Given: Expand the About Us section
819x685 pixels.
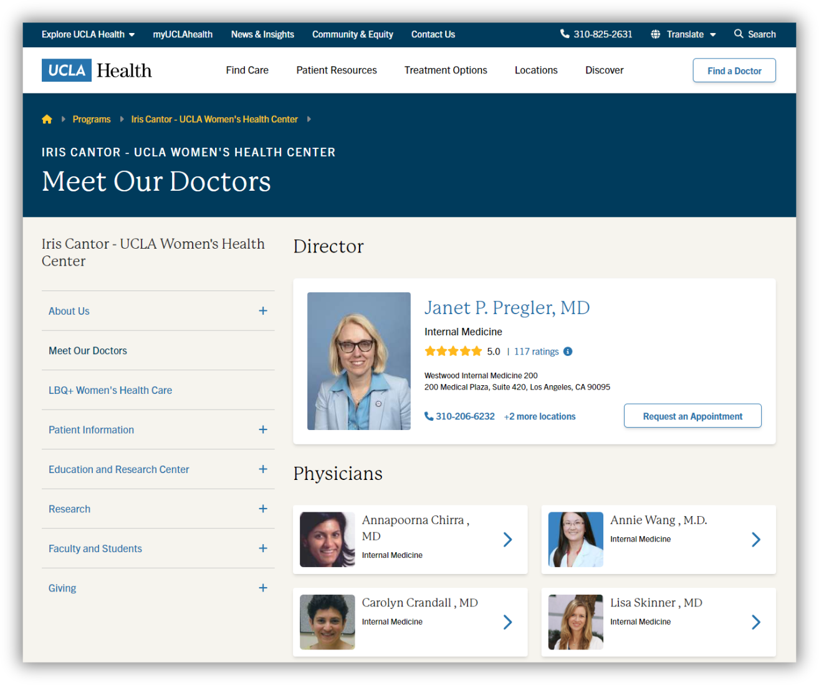Looking at the screenshot, I should point(263,311).
